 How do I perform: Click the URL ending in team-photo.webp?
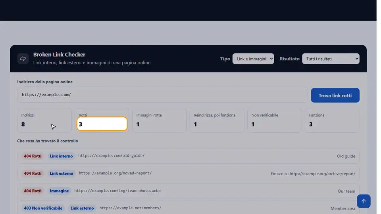coord(117,191)
